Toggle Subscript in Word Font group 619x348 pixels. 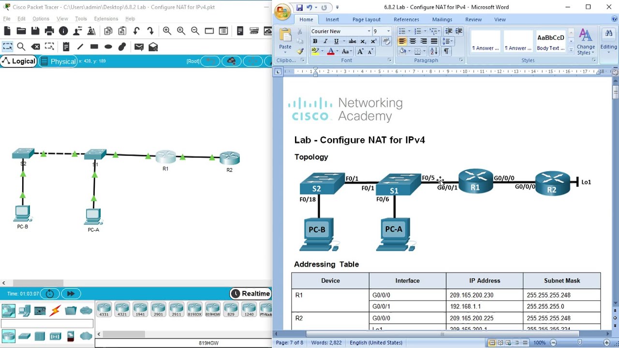point(363,42)
